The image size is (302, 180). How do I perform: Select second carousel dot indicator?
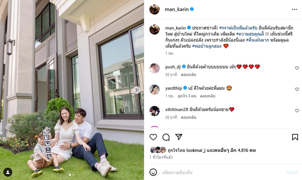tap(73, 175)
